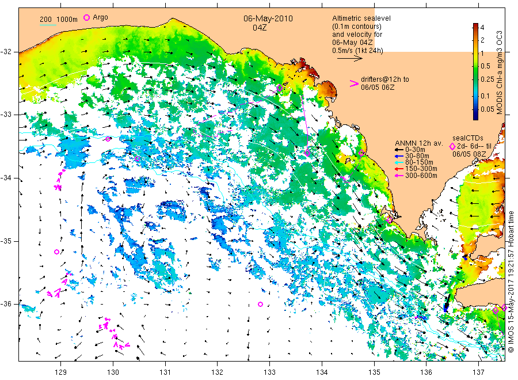Screen dimensions: 518x380
Task: Click the -34 latitude axis label
Action: point(6,178)
